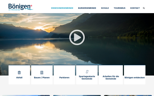Click the Abfall trash bin icon

[19, 72]
